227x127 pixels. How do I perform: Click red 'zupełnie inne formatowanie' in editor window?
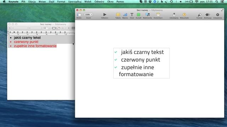(35, 46)
